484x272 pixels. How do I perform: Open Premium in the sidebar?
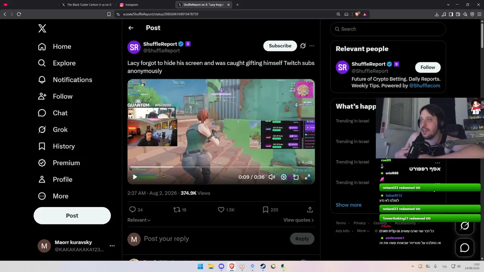[x=59, y=163]
